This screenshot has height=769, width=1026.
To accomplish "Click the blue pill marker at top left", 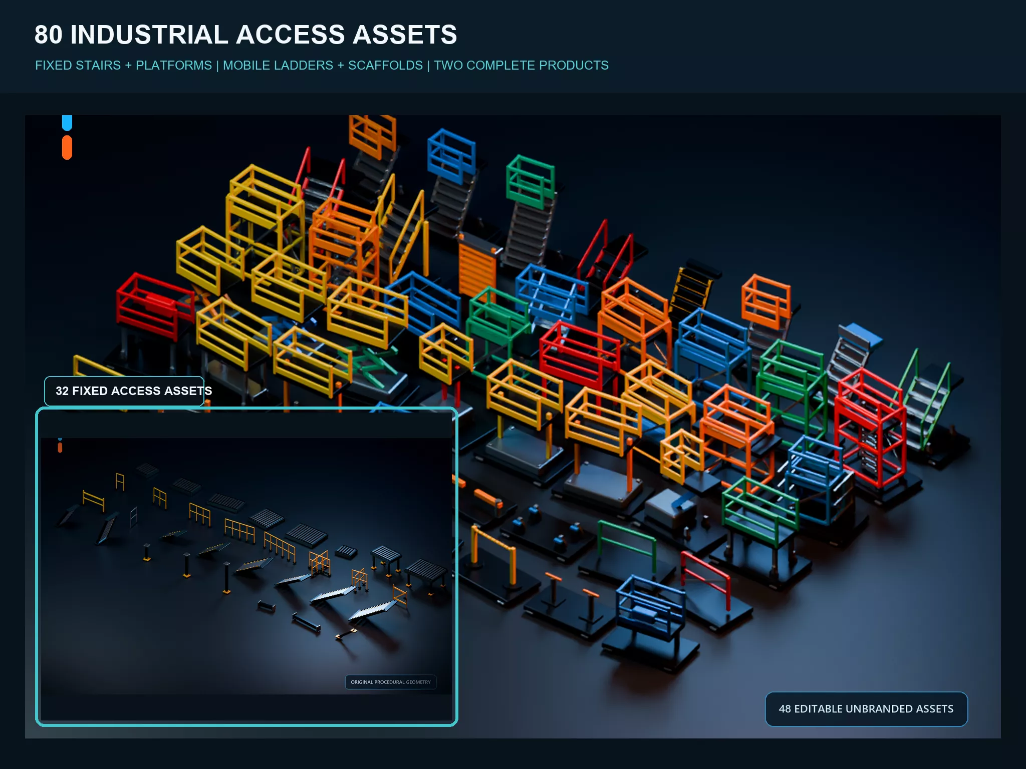I will (x=67, y=123).
